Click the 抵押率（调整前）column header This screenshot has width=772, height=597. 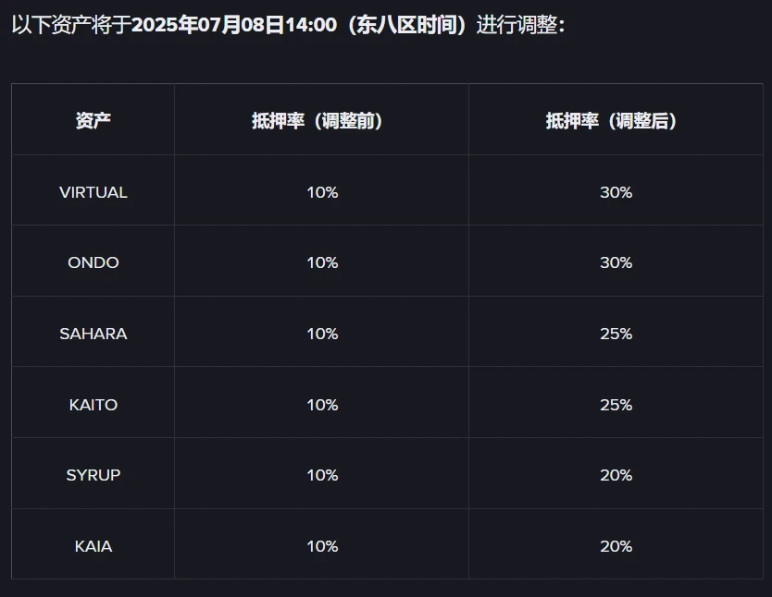(322, 121)
